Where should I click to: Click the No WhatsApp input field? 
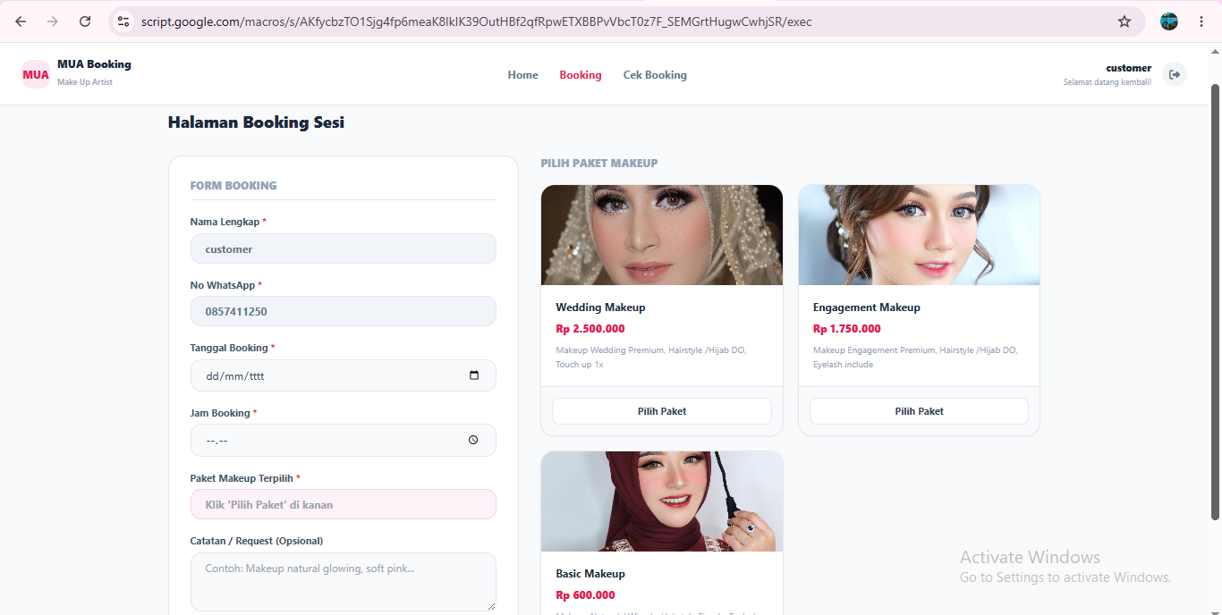click(344, 311)
